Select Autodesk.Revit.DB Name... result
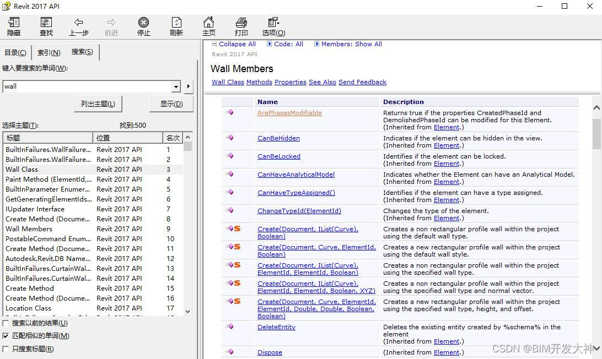The image size is (602, 359). pos(93,258)
